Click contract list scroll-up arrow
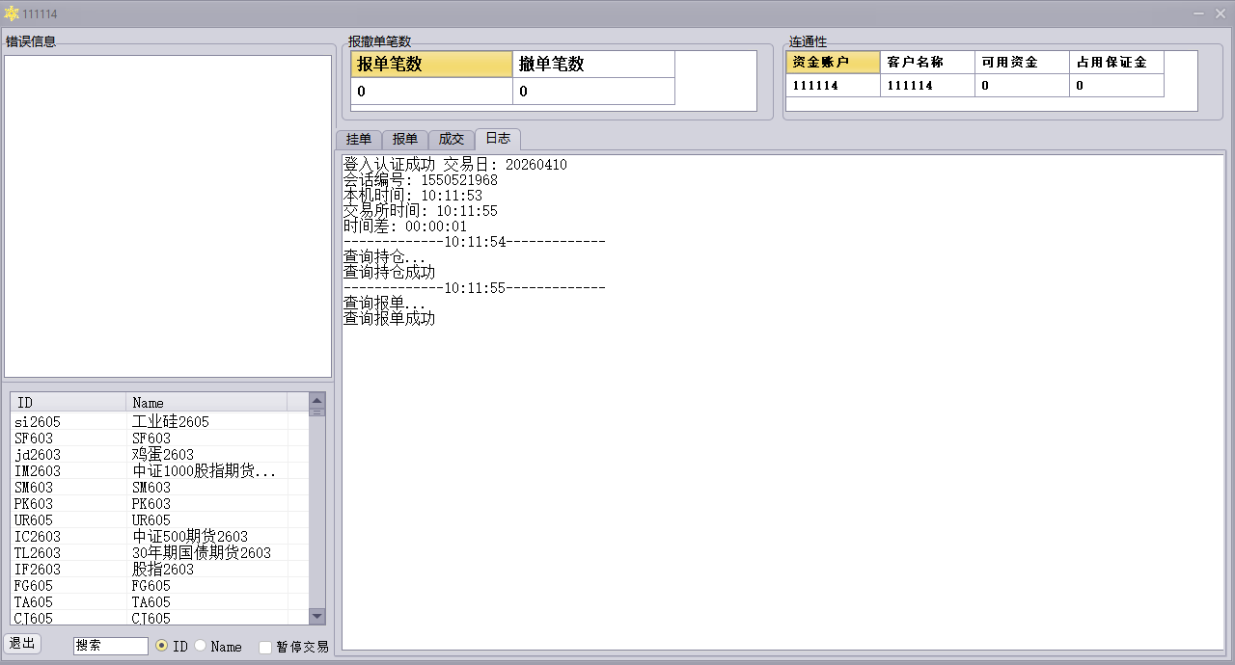Screen dimensions: 1235x665 (316, 399)
